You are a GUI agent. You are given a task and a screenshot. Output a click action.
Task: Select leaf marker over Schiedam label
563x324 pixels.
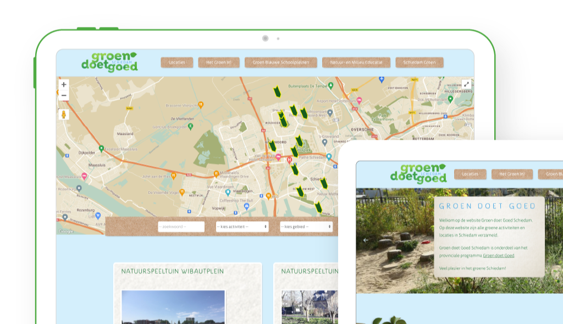324,183
